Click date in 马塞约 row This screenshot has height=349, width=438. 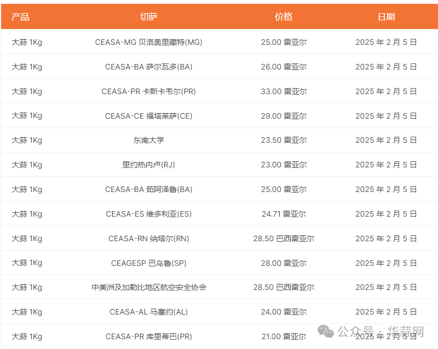[x=386, y=312]
